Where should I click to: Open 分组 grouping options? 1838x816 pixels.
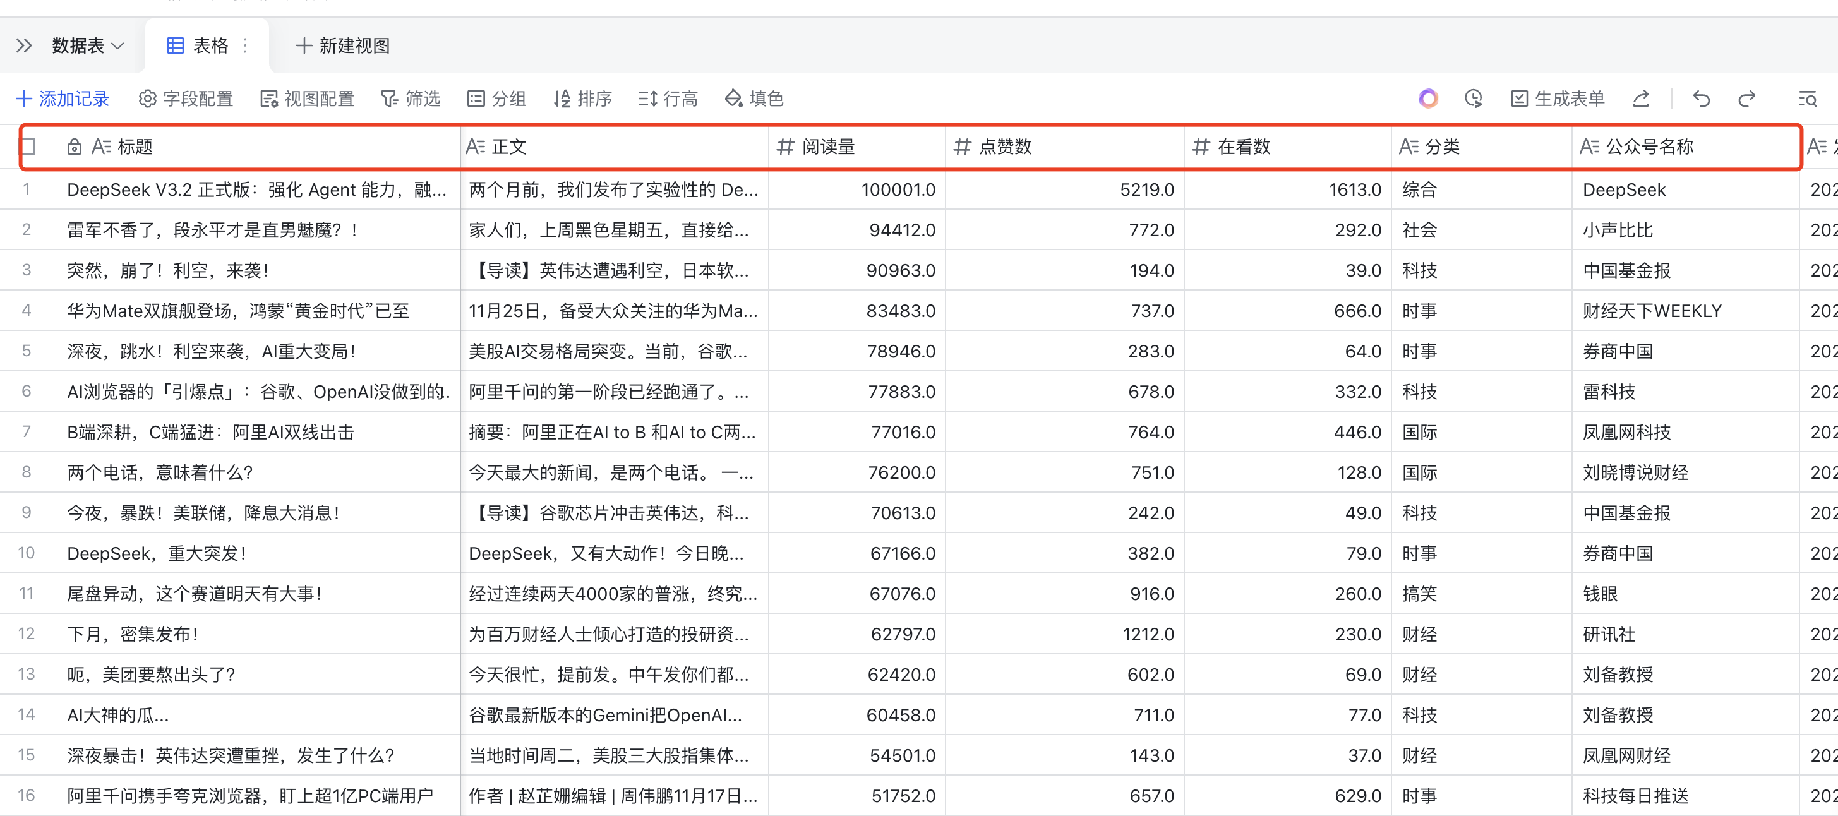tap(496, 99)
